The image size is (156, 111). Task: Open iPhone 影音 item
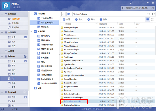(x=14, y=66)
